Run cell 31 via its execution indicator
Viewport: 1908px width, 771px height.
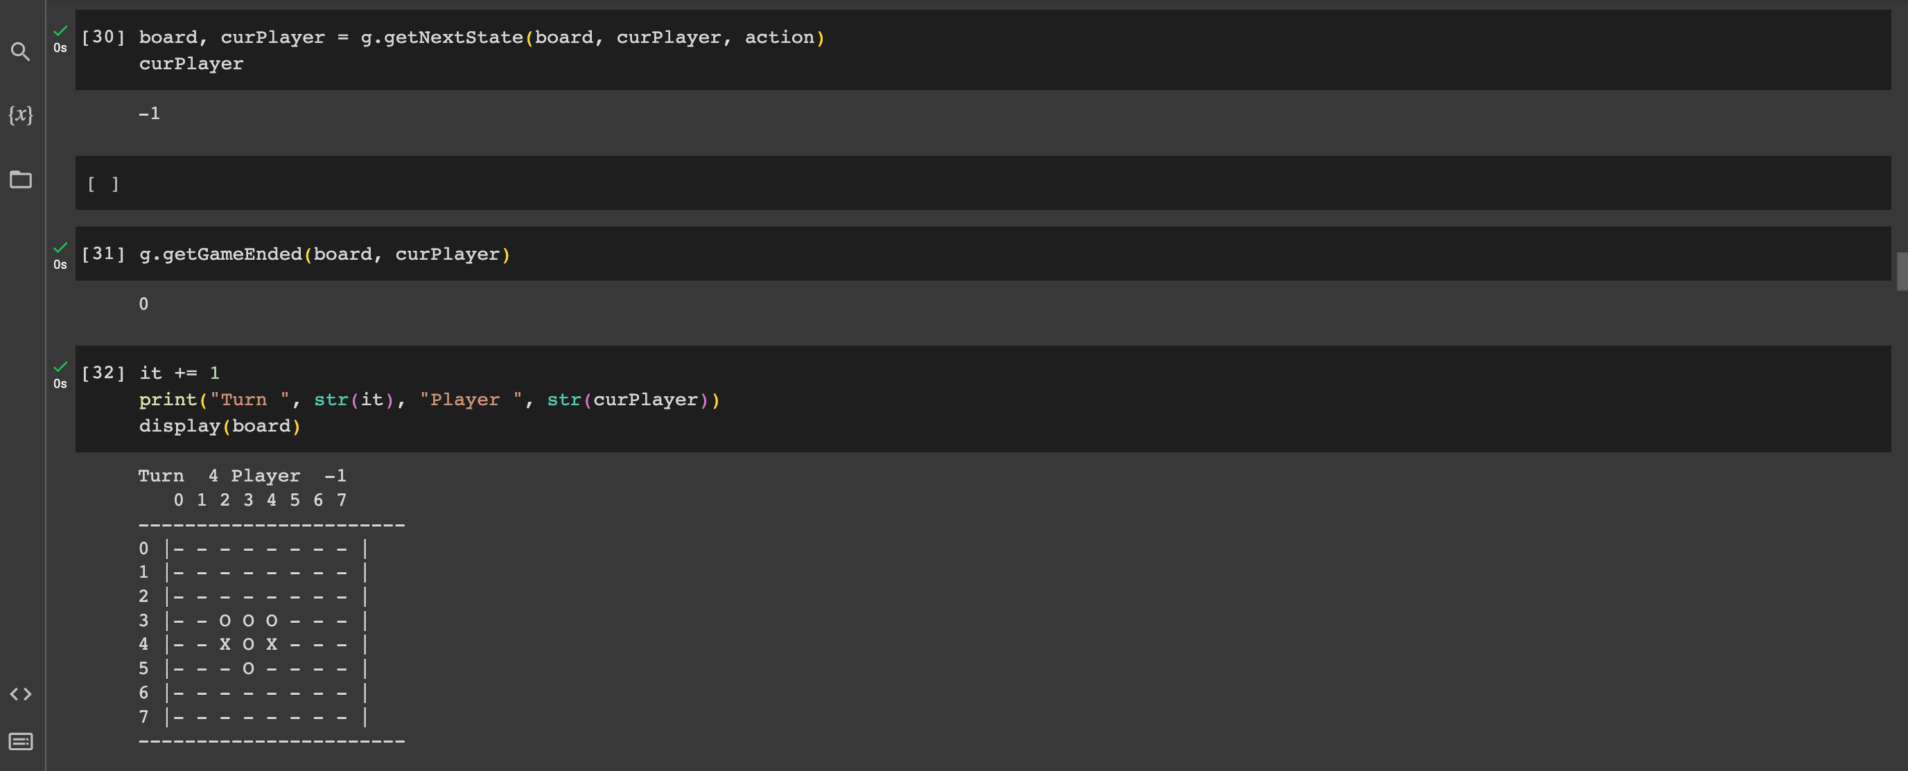(x=103, y=254)
